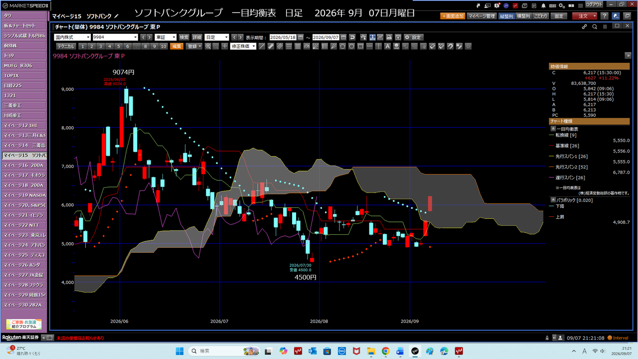Open the 日足 timeframe dropdown
The image size is (638, 359).
point(217,37)
